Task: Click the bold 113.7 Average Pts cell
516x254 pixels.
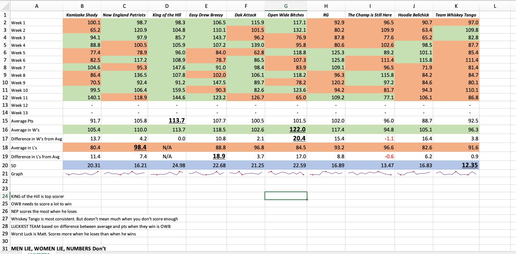Action: point(167,121)
